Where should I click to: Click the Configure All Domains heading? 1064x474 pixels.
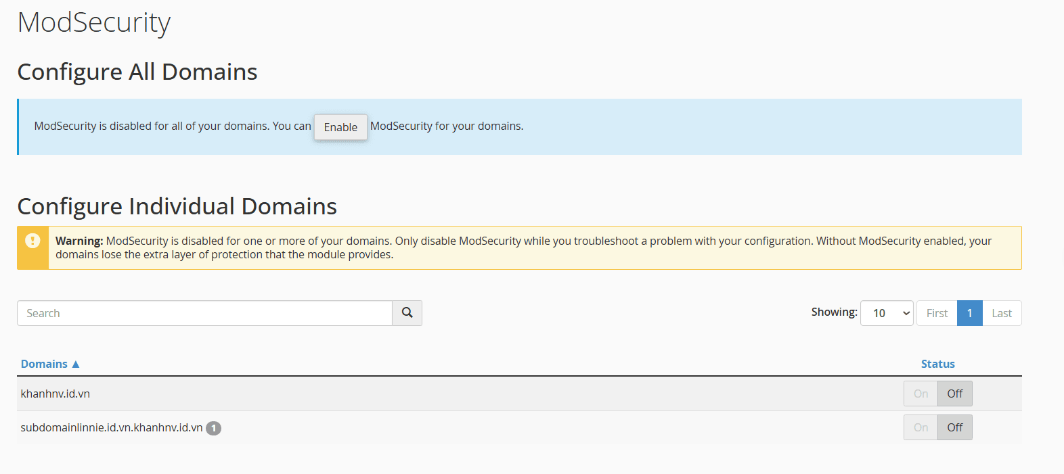(x=137, y=72)
